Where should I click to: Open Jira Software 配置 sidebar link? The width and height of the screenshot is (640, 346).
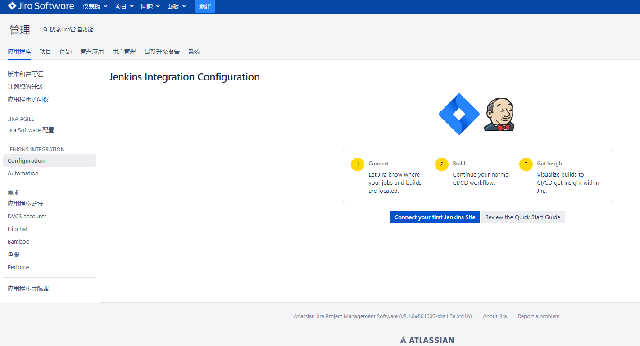pos(31,130)
